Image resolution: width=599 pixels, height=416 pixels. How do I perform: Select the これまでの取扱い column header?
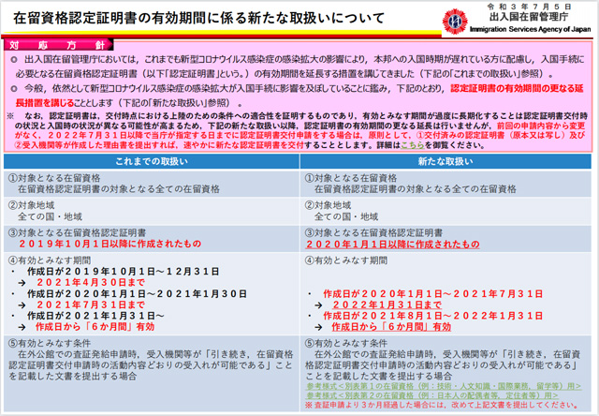pos(152,161)
